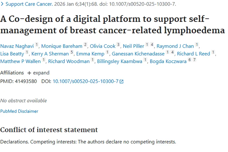The height and width of the screenshot is (152, 228).
Task: Open author Ganessan Kichenadasse's link
Action: pos(138,54)
